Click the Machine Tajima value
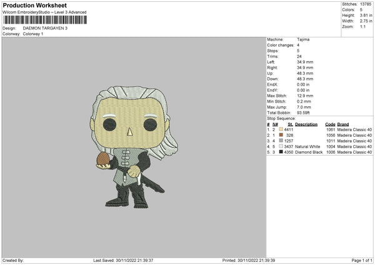Image resolution: width=375 pixels, height=265 pixels. 303,39
